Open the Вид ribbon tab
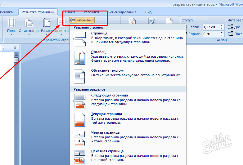 click(148, 12)
